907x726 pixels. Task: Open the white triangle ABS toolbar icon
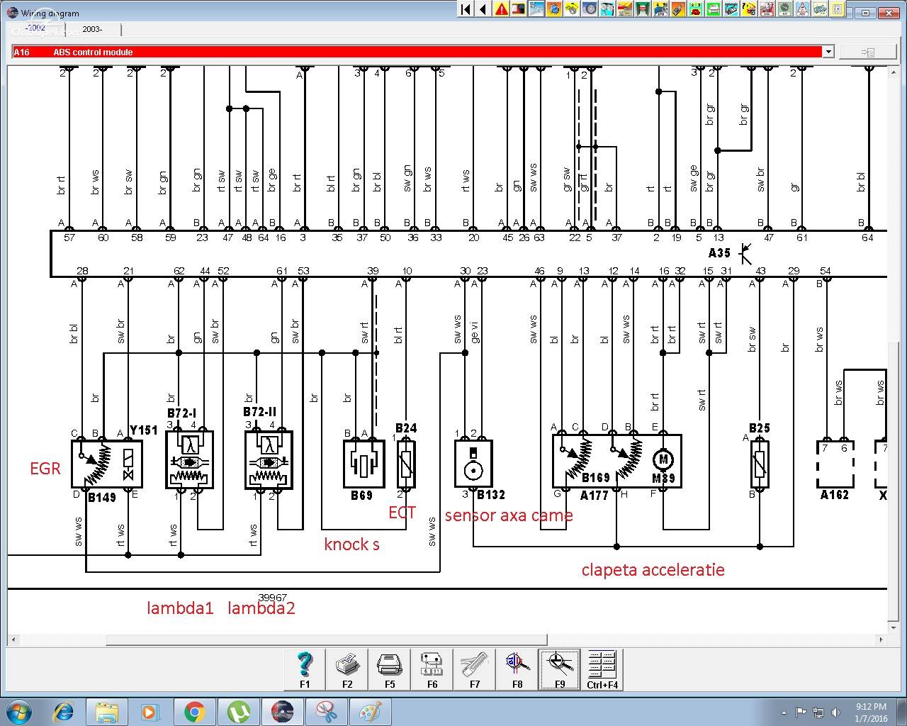click(x=802, y=9)
